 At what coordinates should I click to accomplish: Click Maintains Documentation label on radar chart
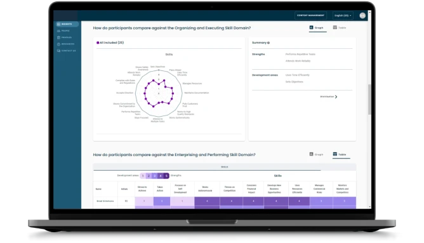197,93
